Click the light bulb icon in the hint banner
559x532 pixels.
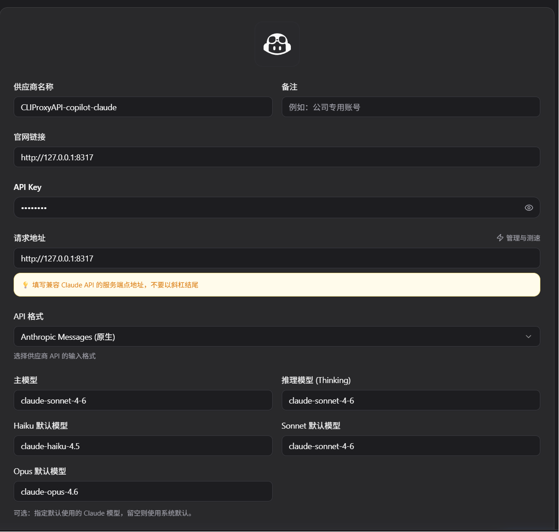click(25, 285)
